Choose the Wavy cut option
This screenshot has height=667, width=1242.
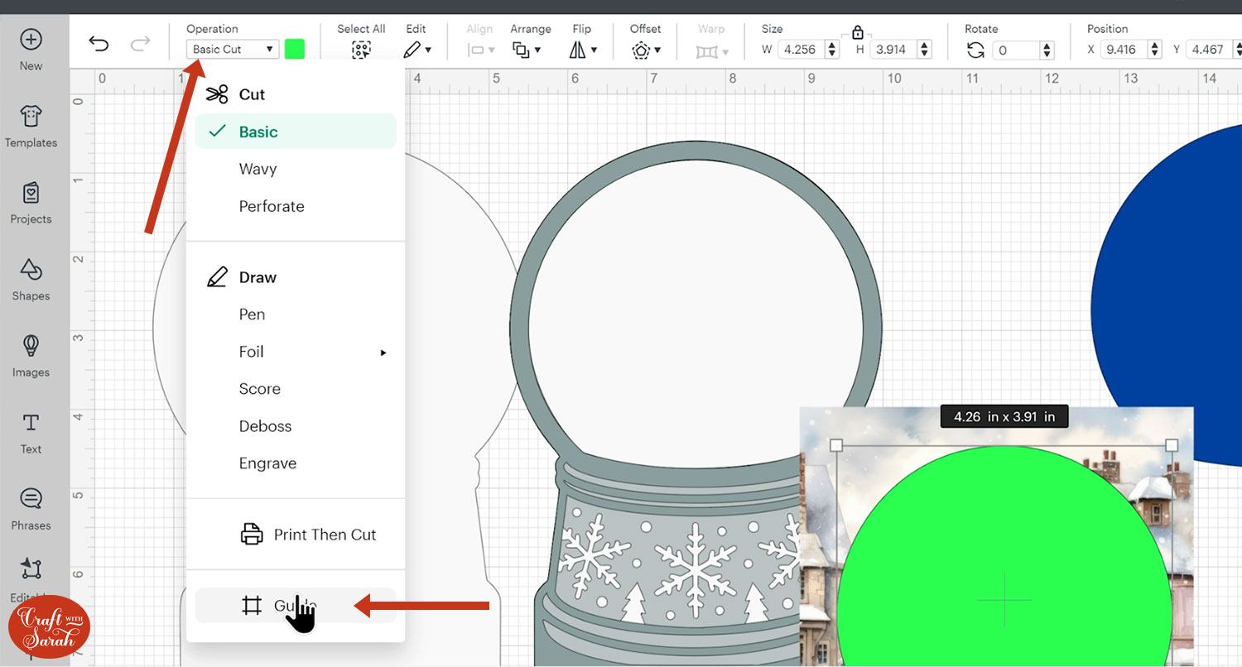258,169
